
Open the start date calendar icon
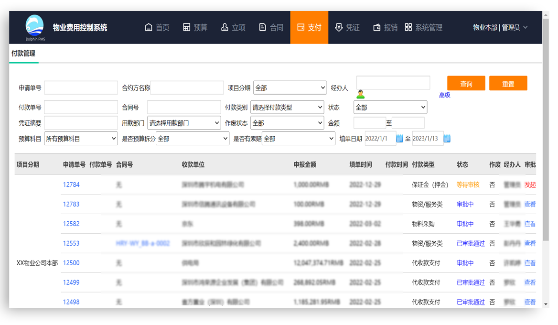tap(400, 139)
